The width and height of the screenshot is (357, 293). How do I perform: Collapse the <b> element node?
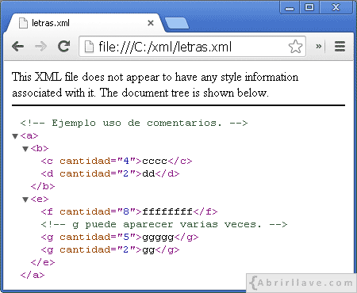click(25, 149)
